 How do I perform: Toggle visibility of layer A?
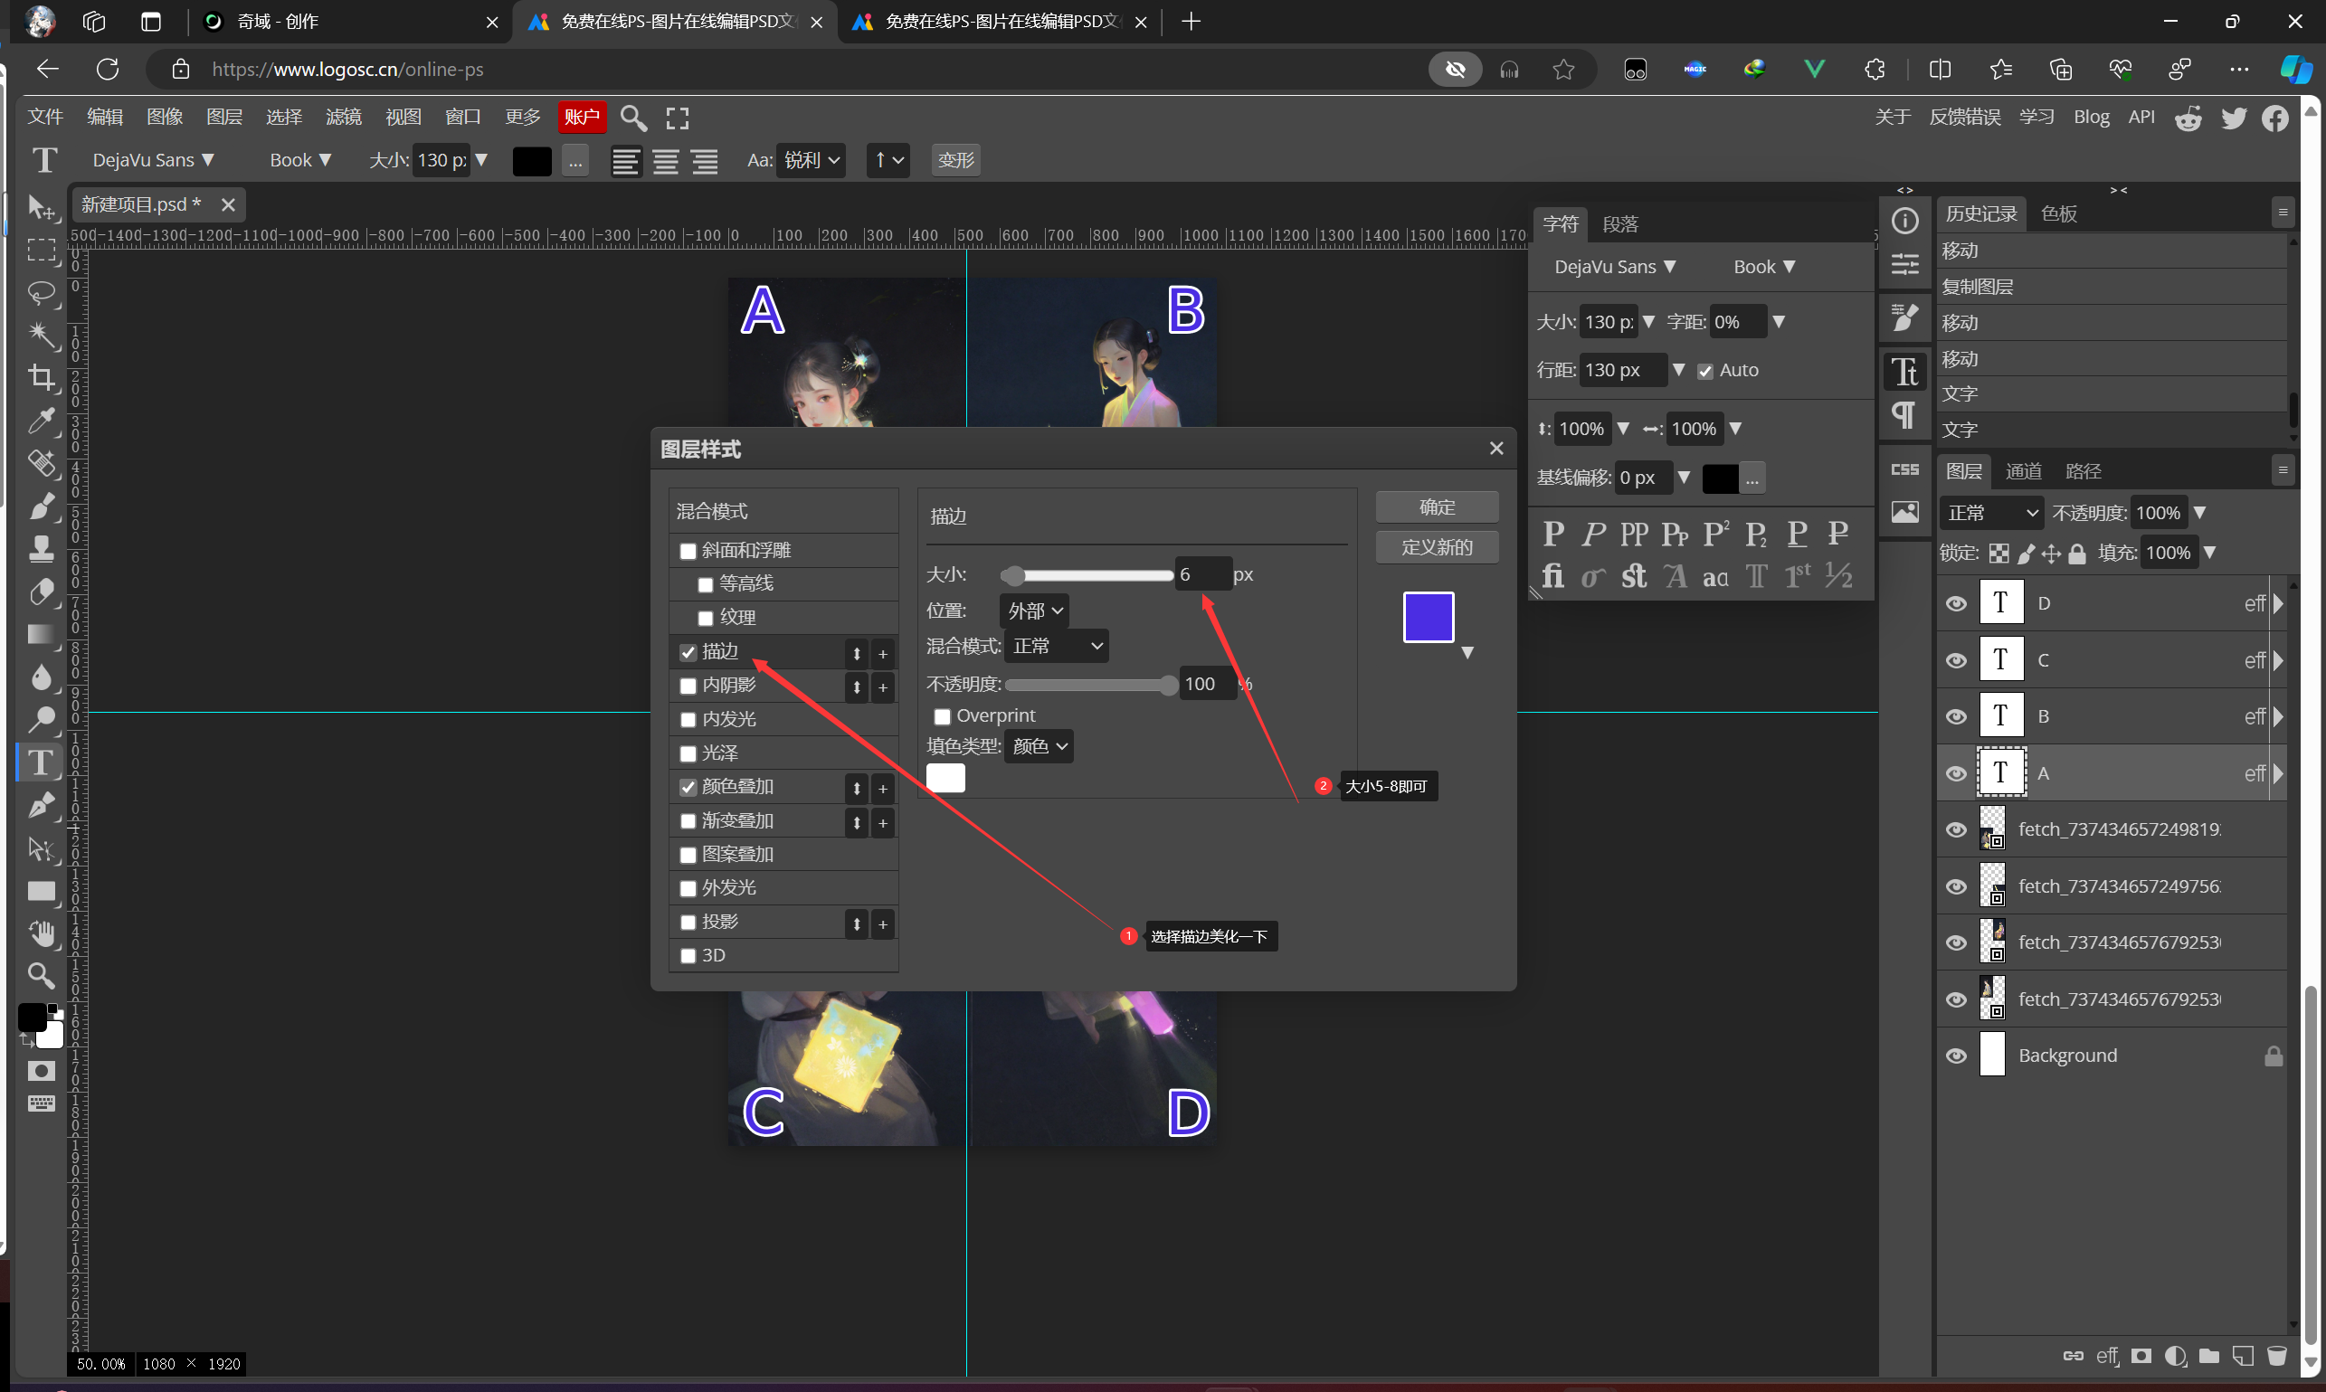(1957, 772)
